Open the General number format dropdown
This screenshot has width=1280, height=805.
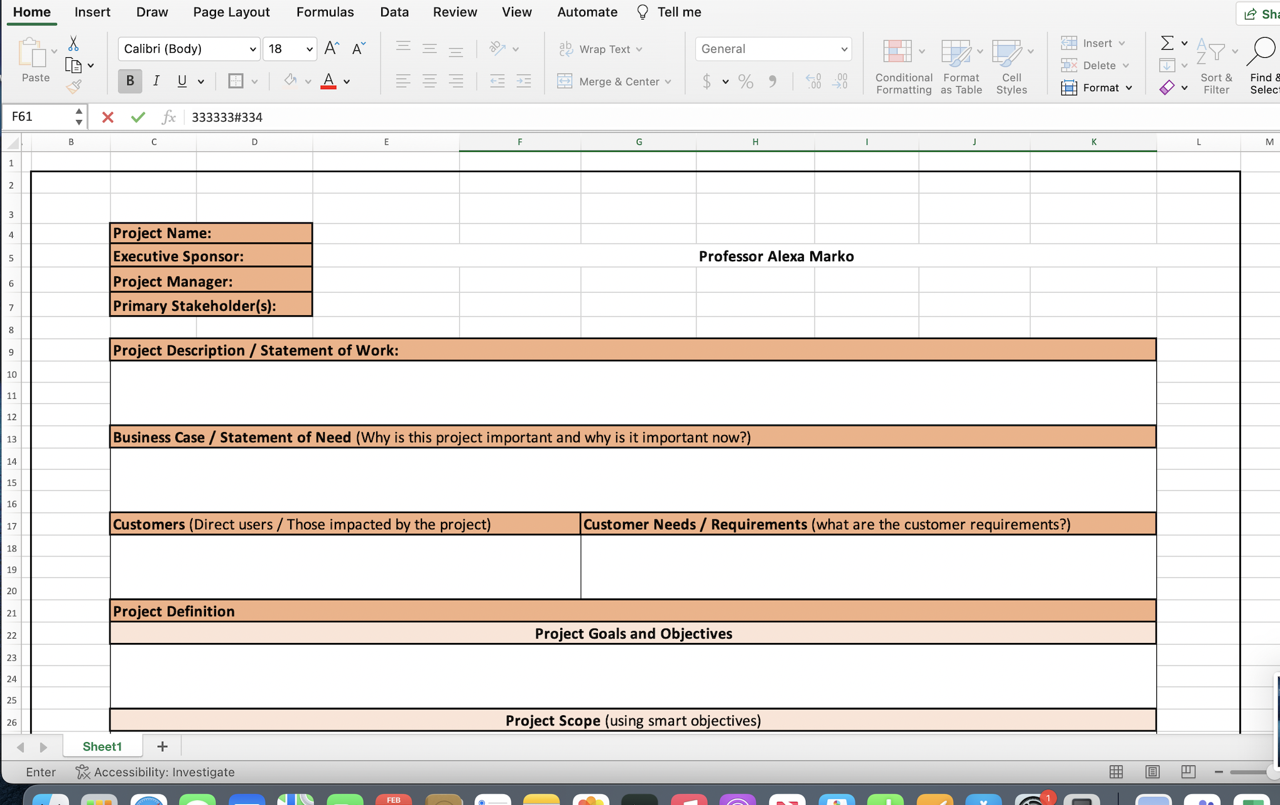[843, 49]
